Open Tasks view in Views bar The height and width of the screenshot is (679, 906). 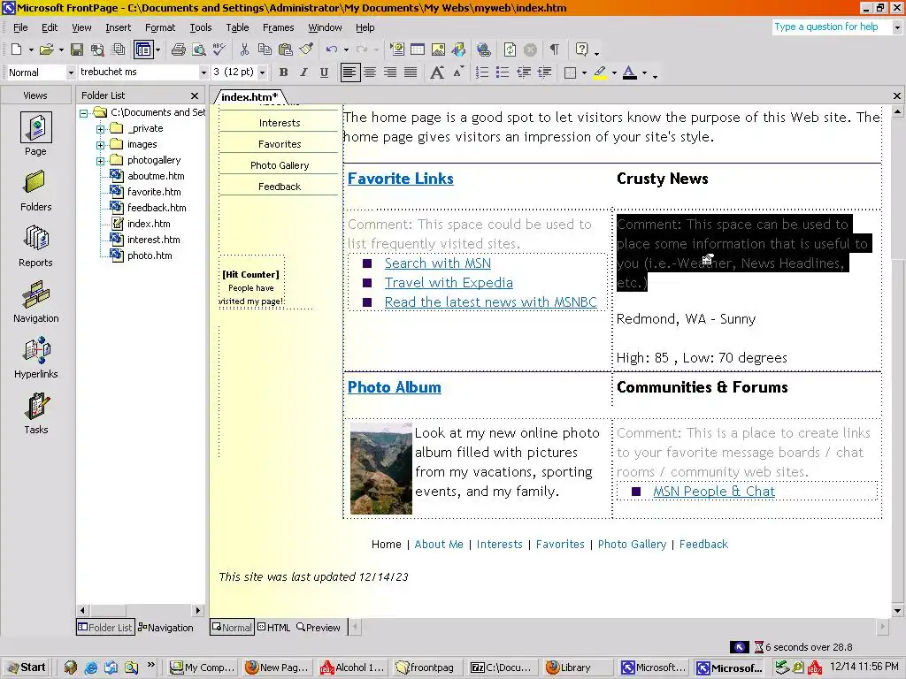pyautogui.click(x=35, y=413)
